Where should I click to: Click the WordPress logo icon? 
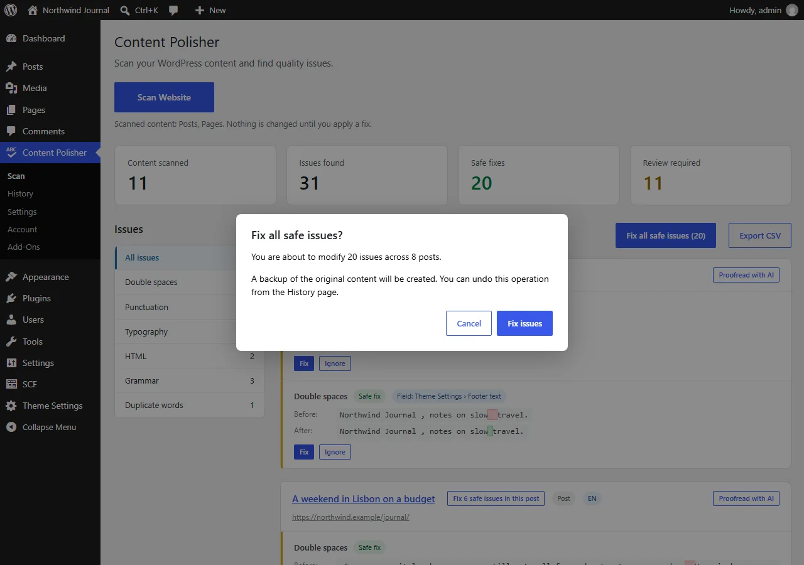coord(11,10)
